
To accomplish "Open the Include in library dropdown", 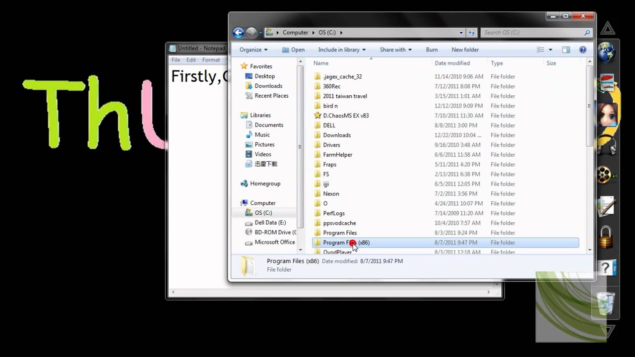I will pos(342,50).
